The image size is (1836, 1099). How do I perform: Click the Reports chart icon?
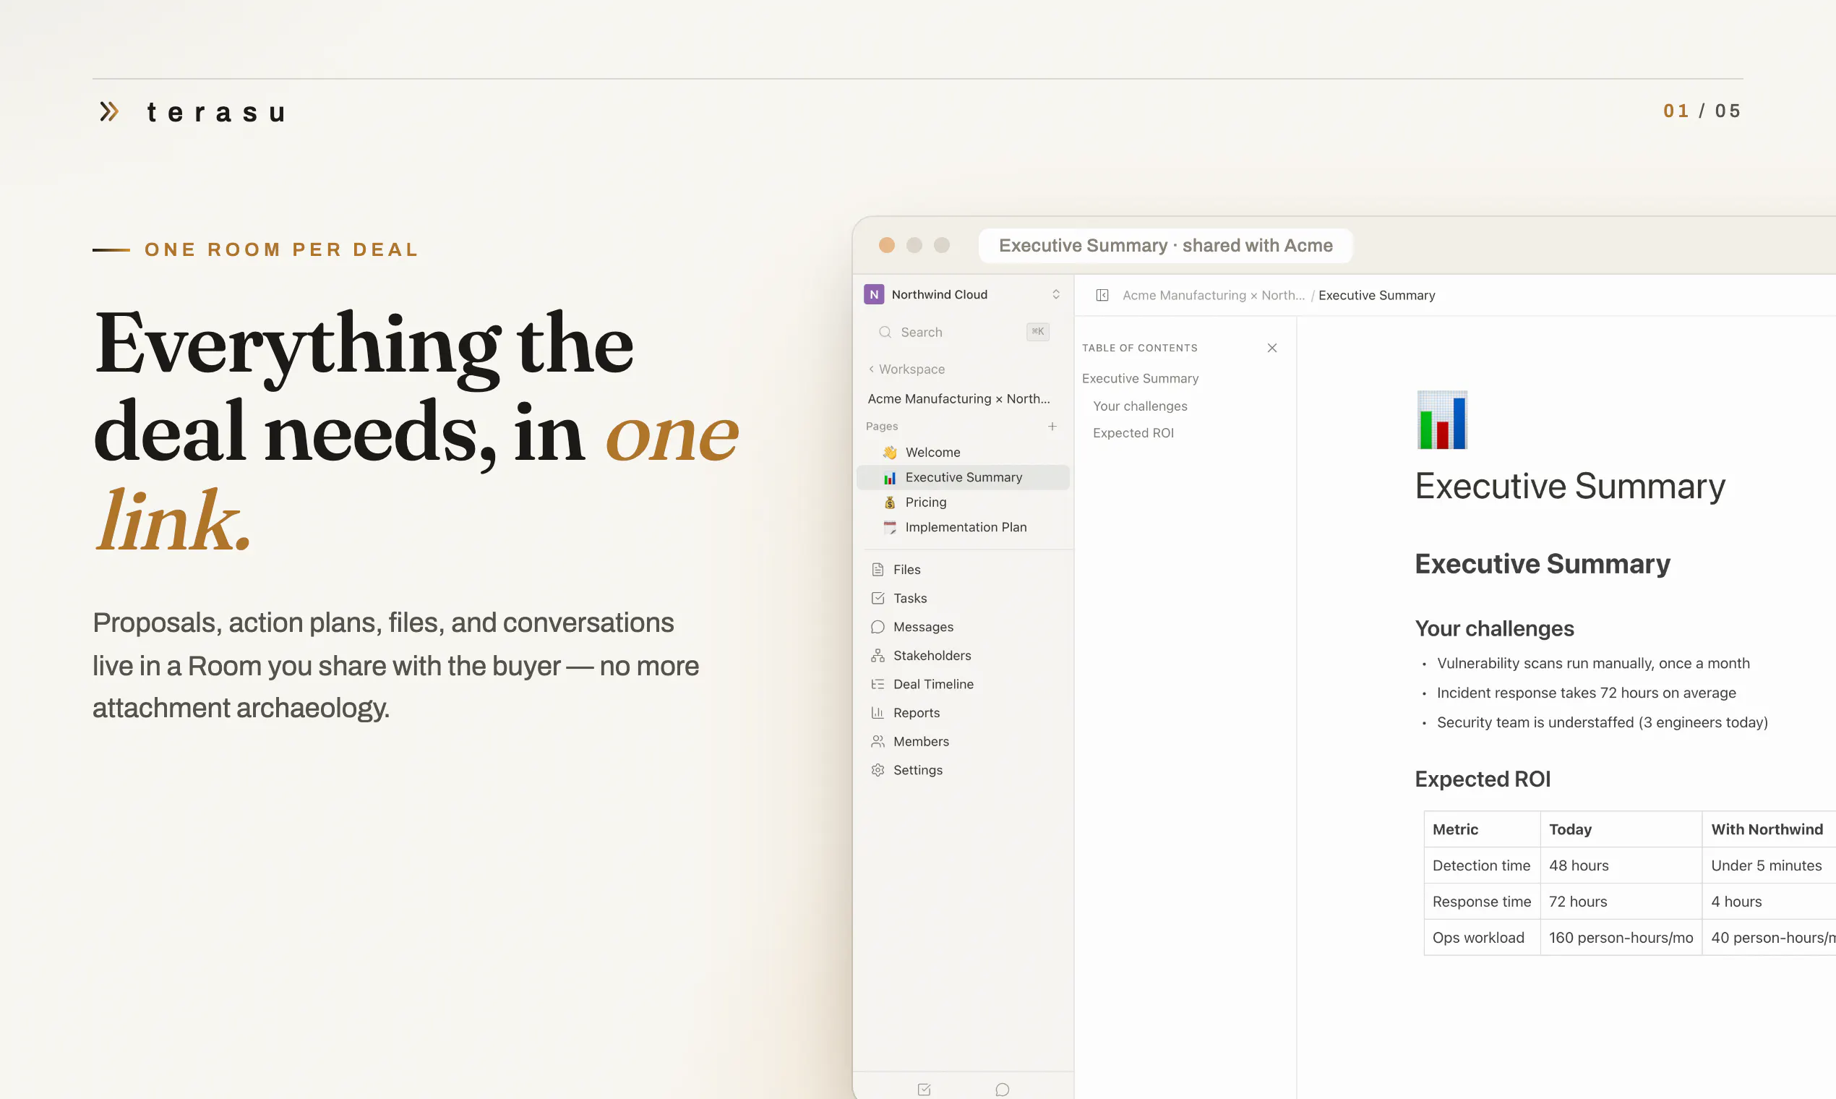click(x=878, y=713)
